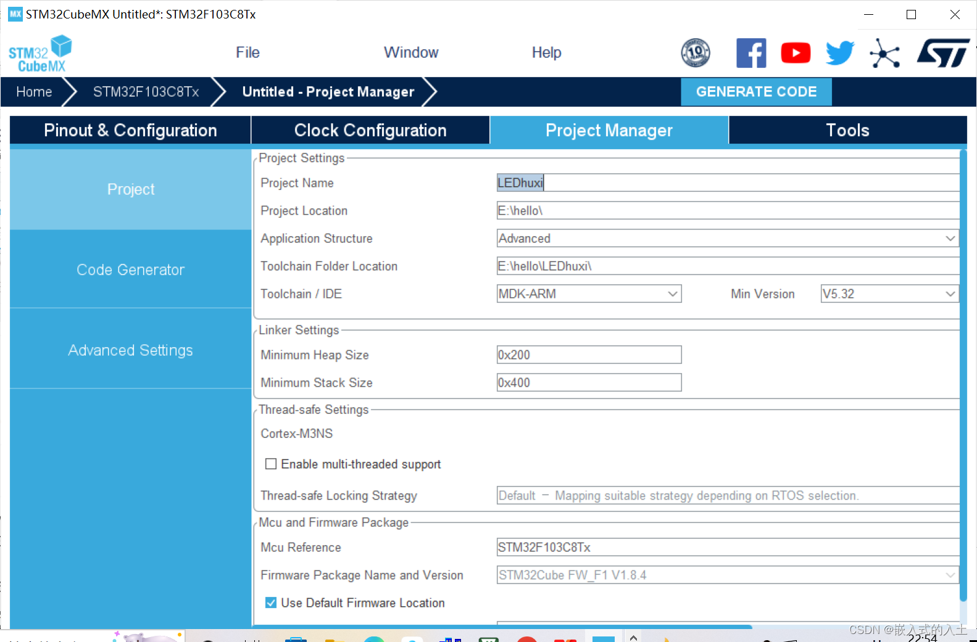Viewport: 977px width, 642px height.
Task: Click the STM32F103C8Tx breadcrumb
Action: coord(146,92)
